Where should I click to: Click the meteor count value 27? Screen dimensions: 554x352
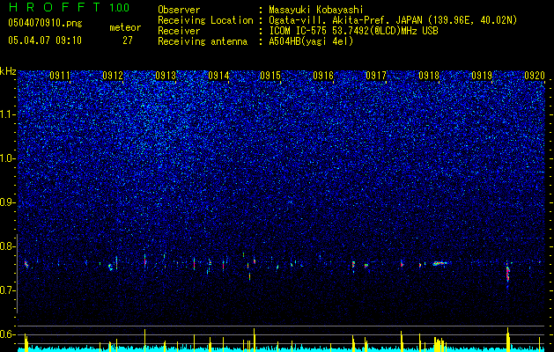128,40
